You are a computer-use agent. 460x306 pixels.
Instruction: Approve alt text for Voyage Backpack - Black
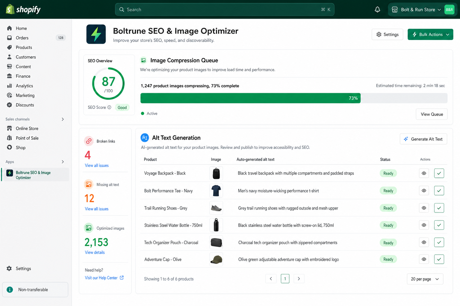coord(439,173)
